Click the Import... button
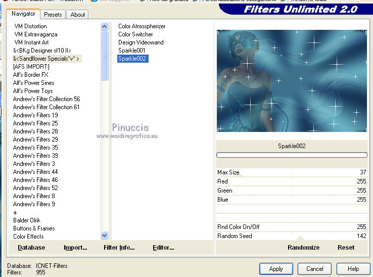Viewport: 373px width, 277px height. (75, 248)
